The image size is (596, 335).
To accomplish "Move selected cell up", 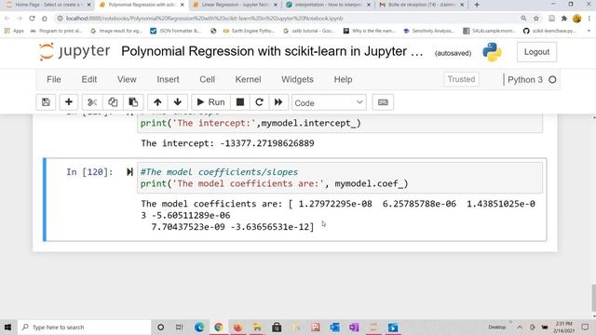I will (x=157, y=102).
